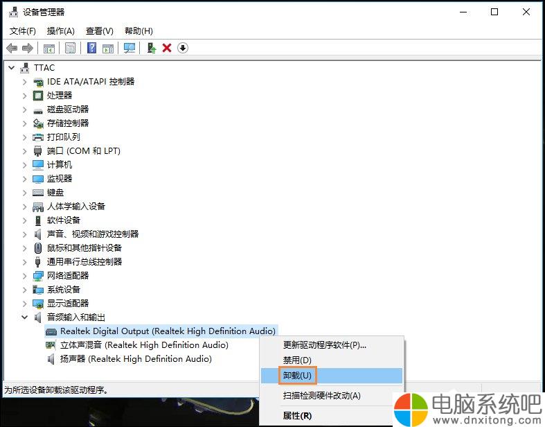Select the 键盘 label
The width and height of the screenshot is (545, 427).
click(55, 193)
